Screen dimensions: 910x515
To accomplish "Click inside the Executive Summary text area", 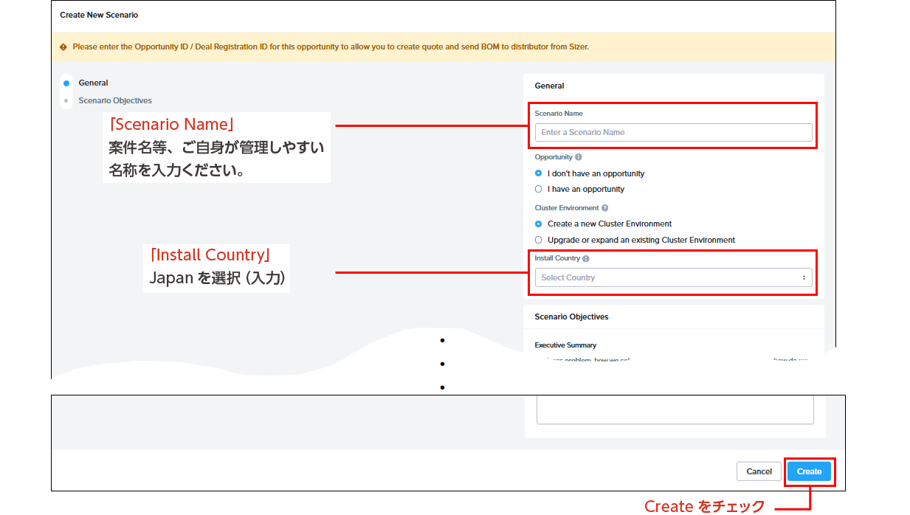I will [x=675, y=409].
